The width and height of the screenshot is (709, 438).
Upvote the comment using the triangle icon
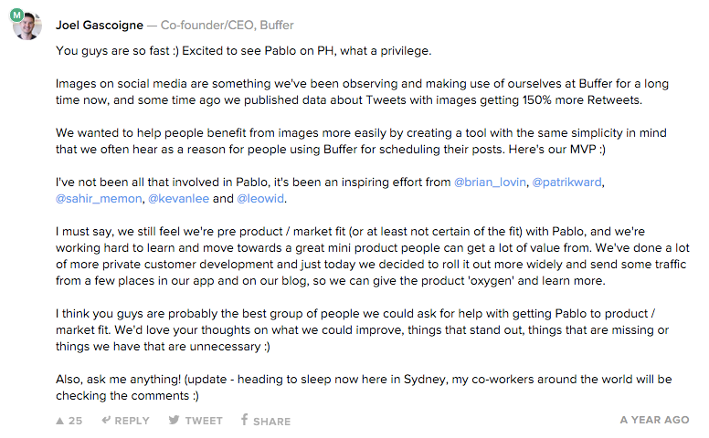(x=59, y=421)
